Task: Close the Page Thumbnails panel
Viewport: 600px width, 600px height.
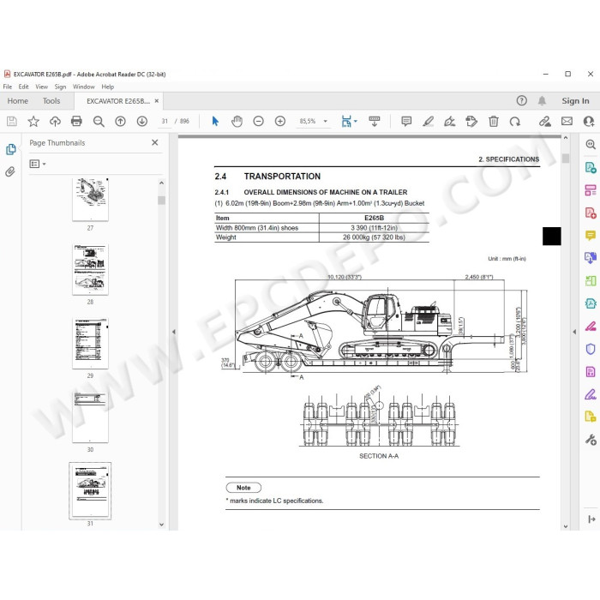Action: tap(154, 143)
